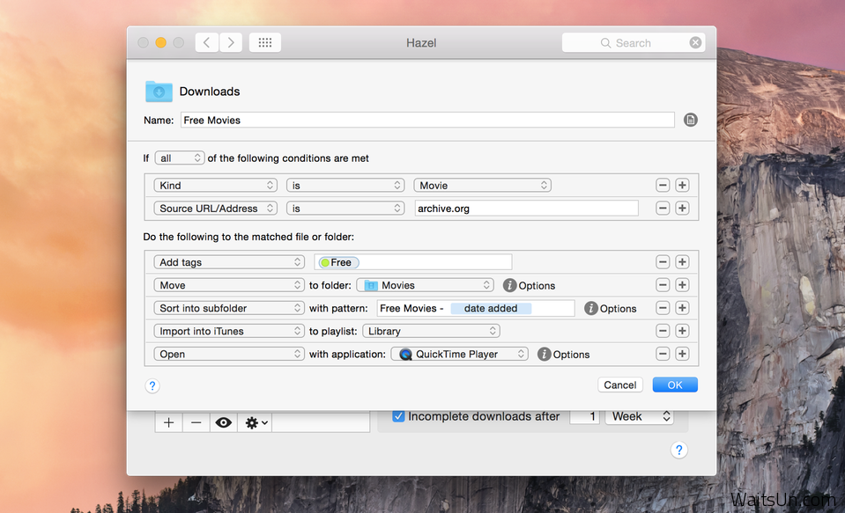Remove the Kind condition with its minus button
Screen dimensions: 845x513
coord(663,185)
